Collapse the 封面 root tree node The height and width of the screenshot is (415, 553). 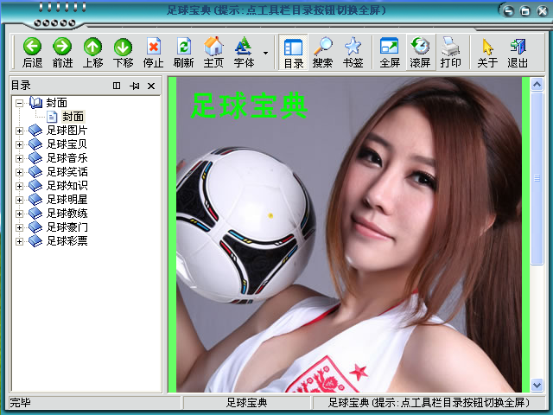pos(19,103)
